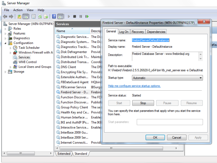217x163 pixels.
Task: Click the Export List toolbar icon
Action: click(x=46, y=17)
